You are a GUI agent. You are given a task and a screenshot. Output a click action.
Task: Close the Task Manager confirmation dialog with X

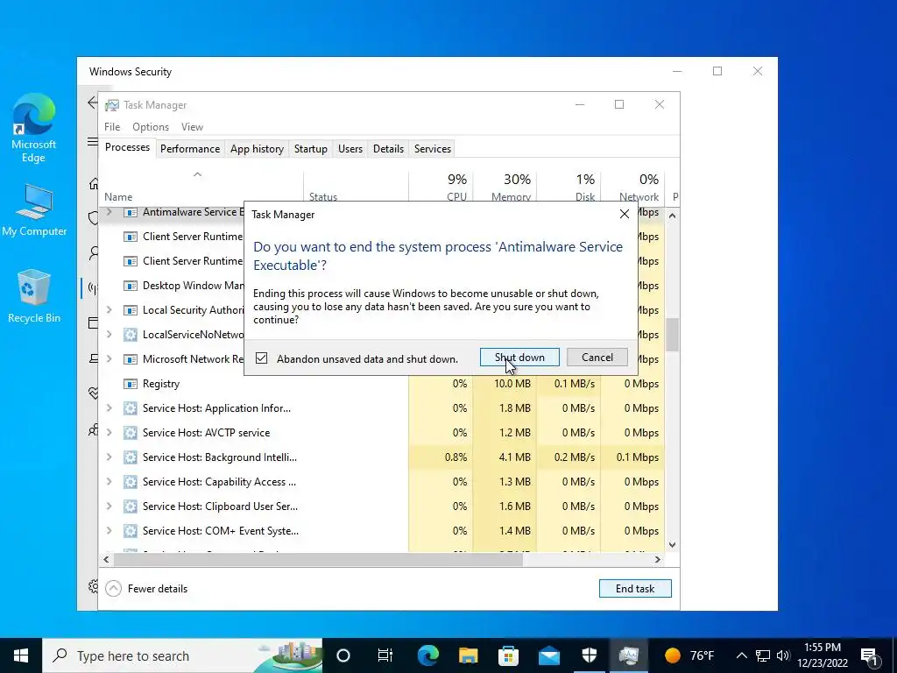624,214
